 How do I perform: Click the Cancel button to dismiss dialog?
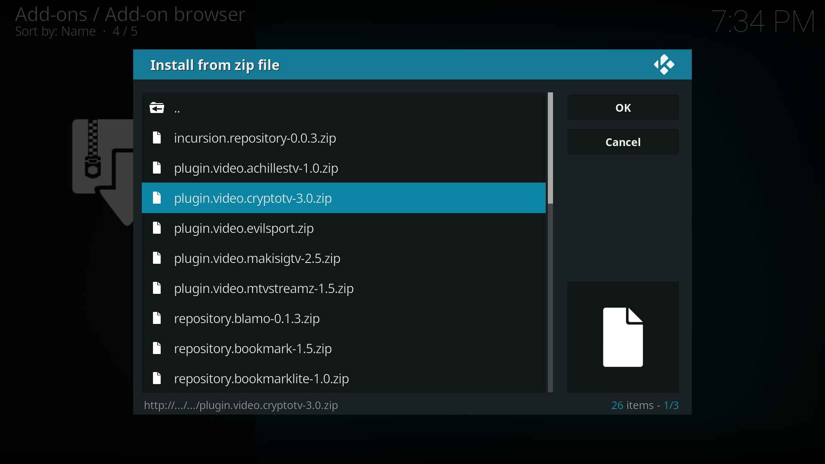pyautogui.click(x=623, y=142)
